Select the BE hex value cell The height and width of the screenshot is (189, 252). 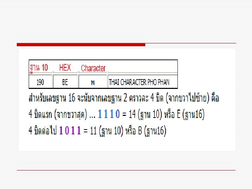[x=65, y=82]
